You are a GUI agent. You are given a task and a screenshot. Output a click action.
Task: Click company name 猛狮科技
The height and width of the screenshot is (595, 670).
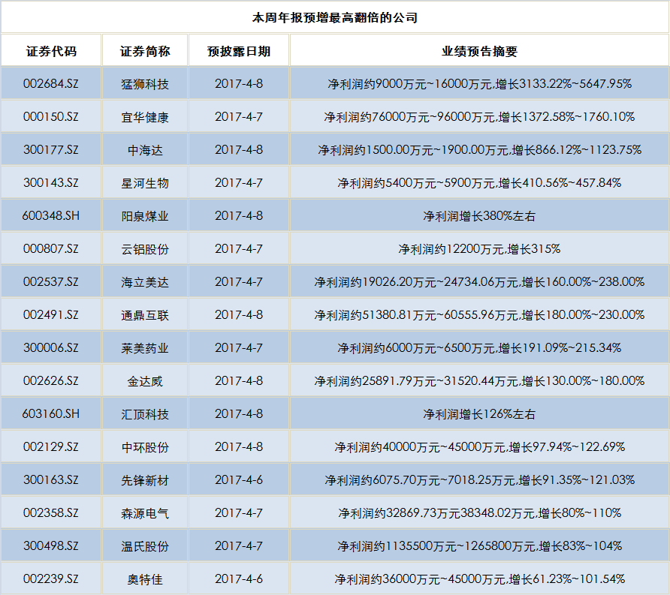tap(145, 84)
